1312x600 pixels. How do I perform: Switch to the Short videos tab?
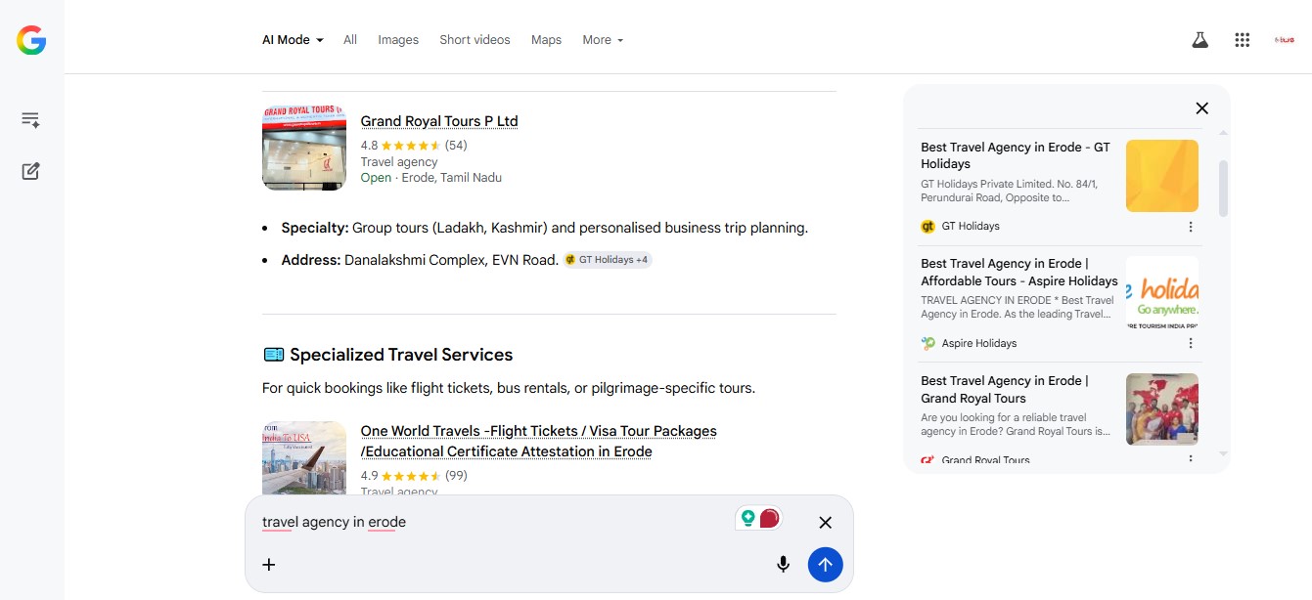click(475, 40)
